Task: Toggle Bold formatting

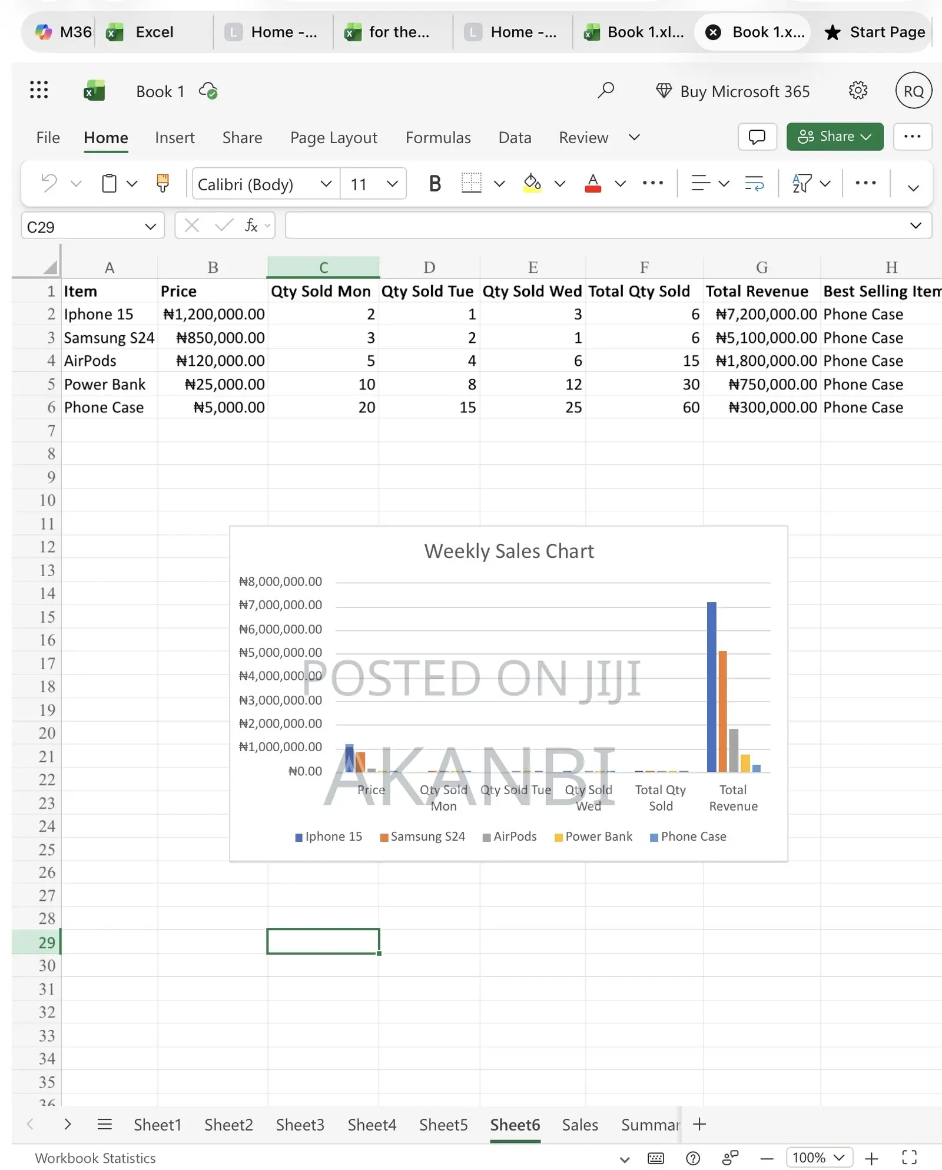Action: (435, 184)
